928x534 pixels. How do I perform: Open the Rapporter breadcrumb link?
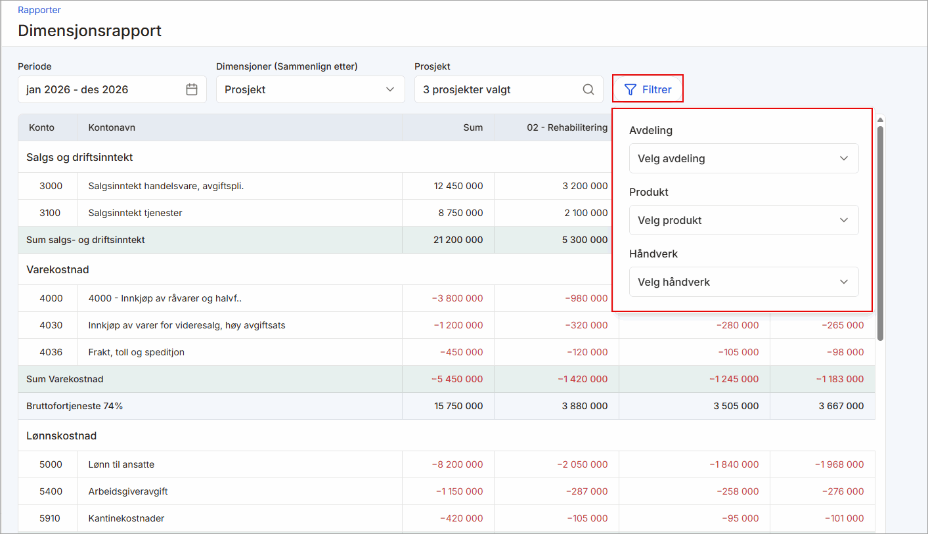(x=39, y=11)
